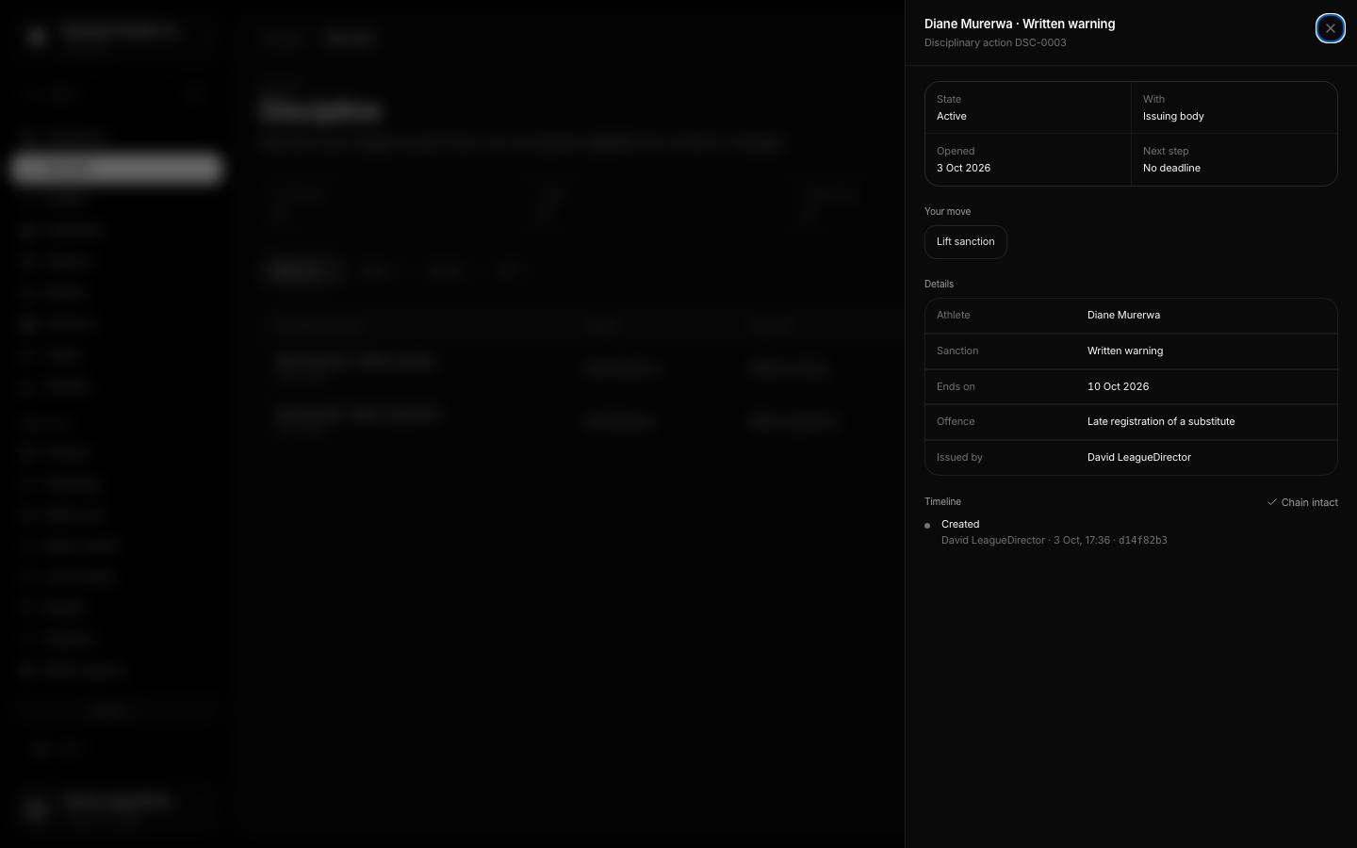1357x848 pixels.
Task: Click the 'Created' timeline entry title
Action: pos(960,525)
